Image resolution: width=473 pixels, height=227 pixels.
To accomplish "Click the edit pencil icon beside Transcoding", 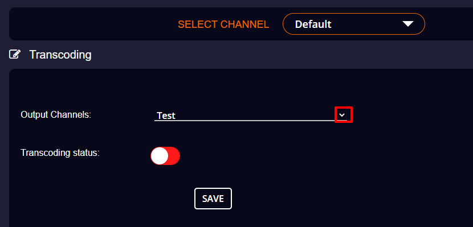I will point(15,55).
